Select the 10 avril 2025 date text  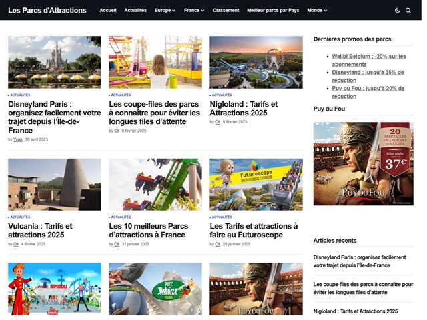point(37,139)
